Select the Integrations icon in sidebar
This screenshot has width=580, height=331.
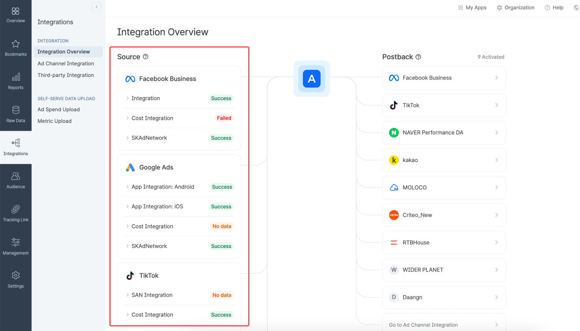16,146
